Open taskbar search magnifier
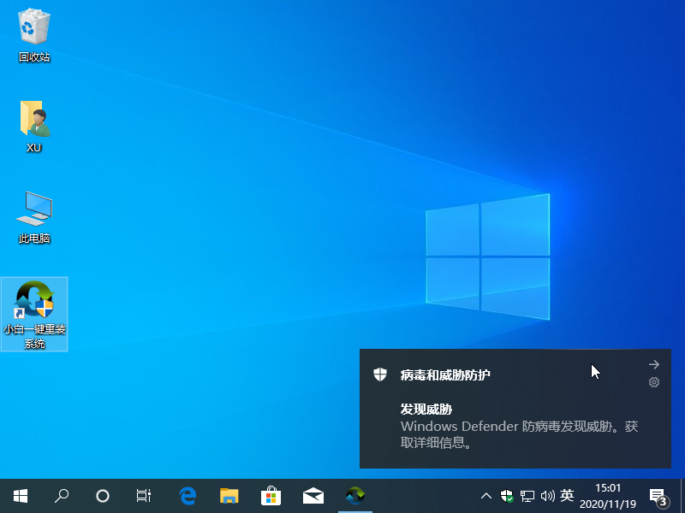The image size is (685, 513). (x=61, y=496)
